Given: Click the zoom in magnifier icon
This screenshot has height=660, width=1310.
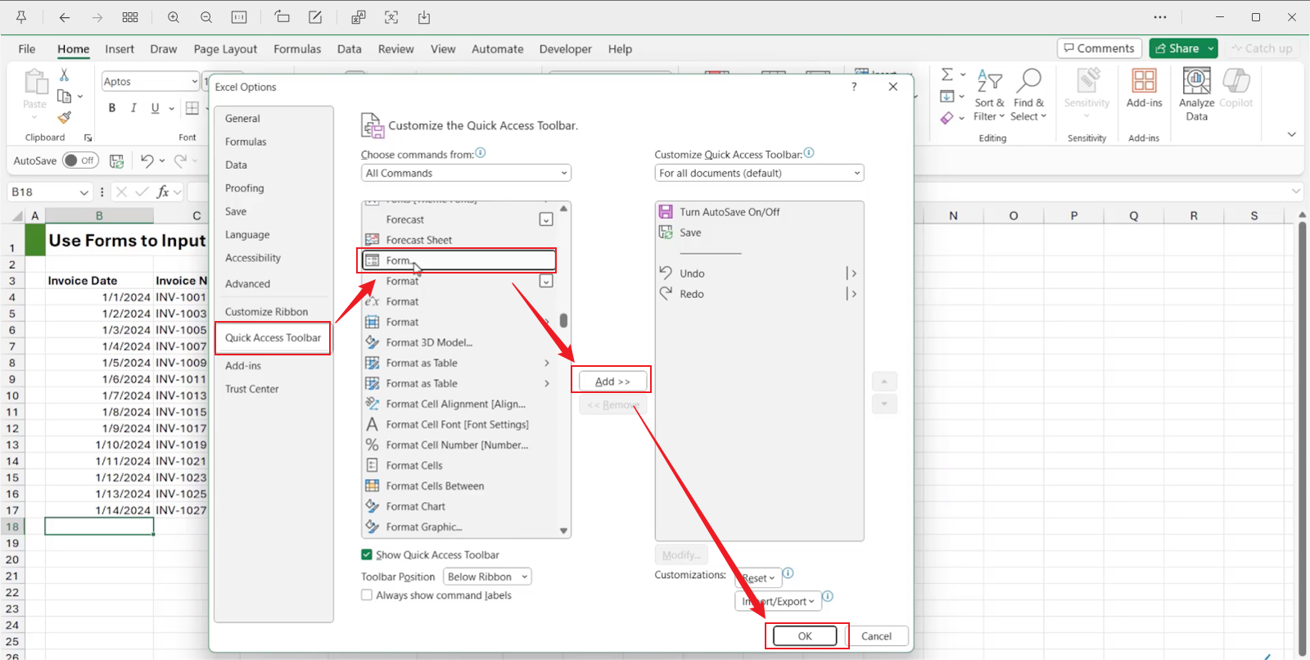Looking at the screenshot, I should tap(174, 17).
